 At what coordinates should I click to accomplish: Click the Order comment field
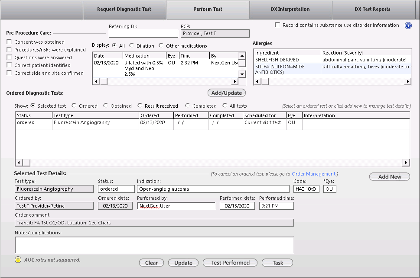click(x=154, y=223)
